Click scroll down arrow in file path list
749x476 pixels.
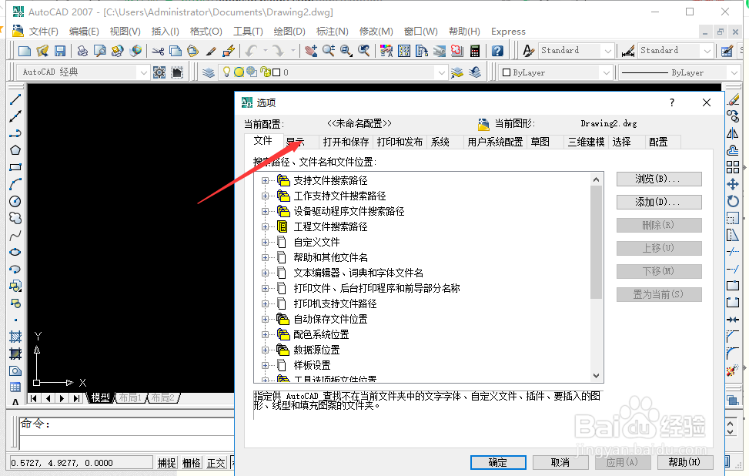click(x=596, y=376)
